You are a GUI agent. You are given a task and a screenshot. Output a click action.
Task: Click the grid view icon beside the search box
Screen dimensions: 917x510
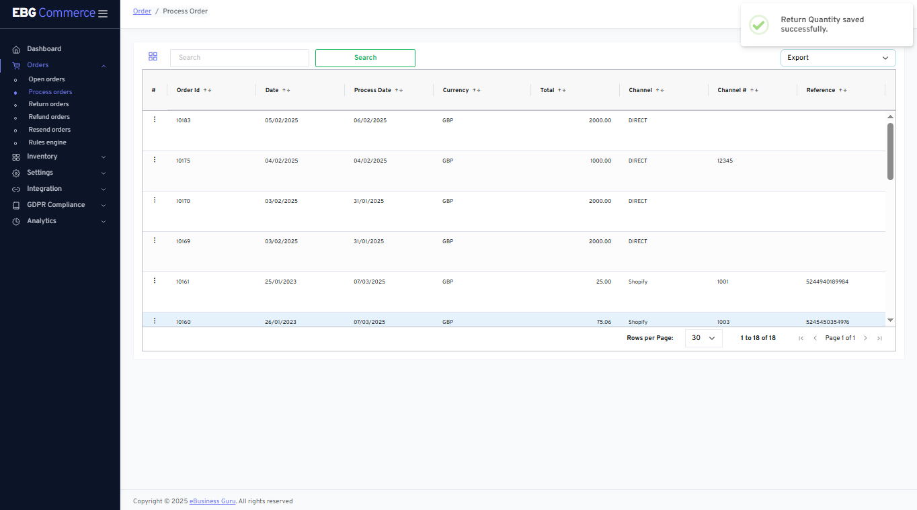[153, 57]
